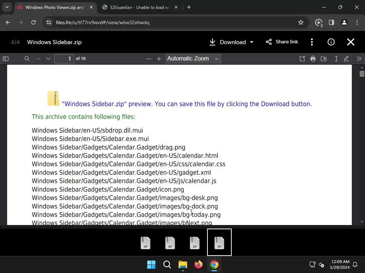Zoom in with the plus button
The width and height of the screenshot is (365, 273).
point(159,59)
